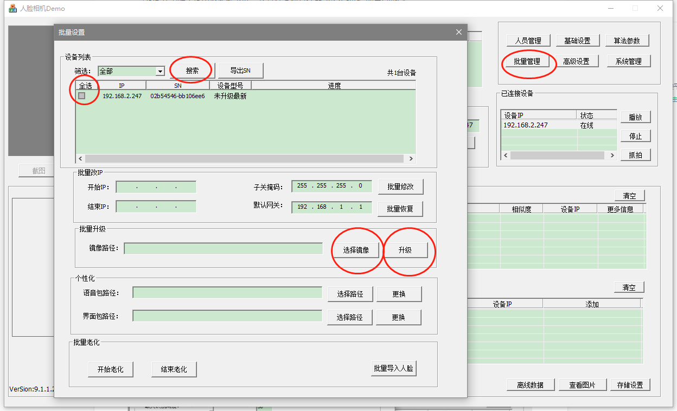Click the 批量导入人脸 button
The width and height of the screenshot is (677, 411).
pyautogui.click(x=393, y=369)
